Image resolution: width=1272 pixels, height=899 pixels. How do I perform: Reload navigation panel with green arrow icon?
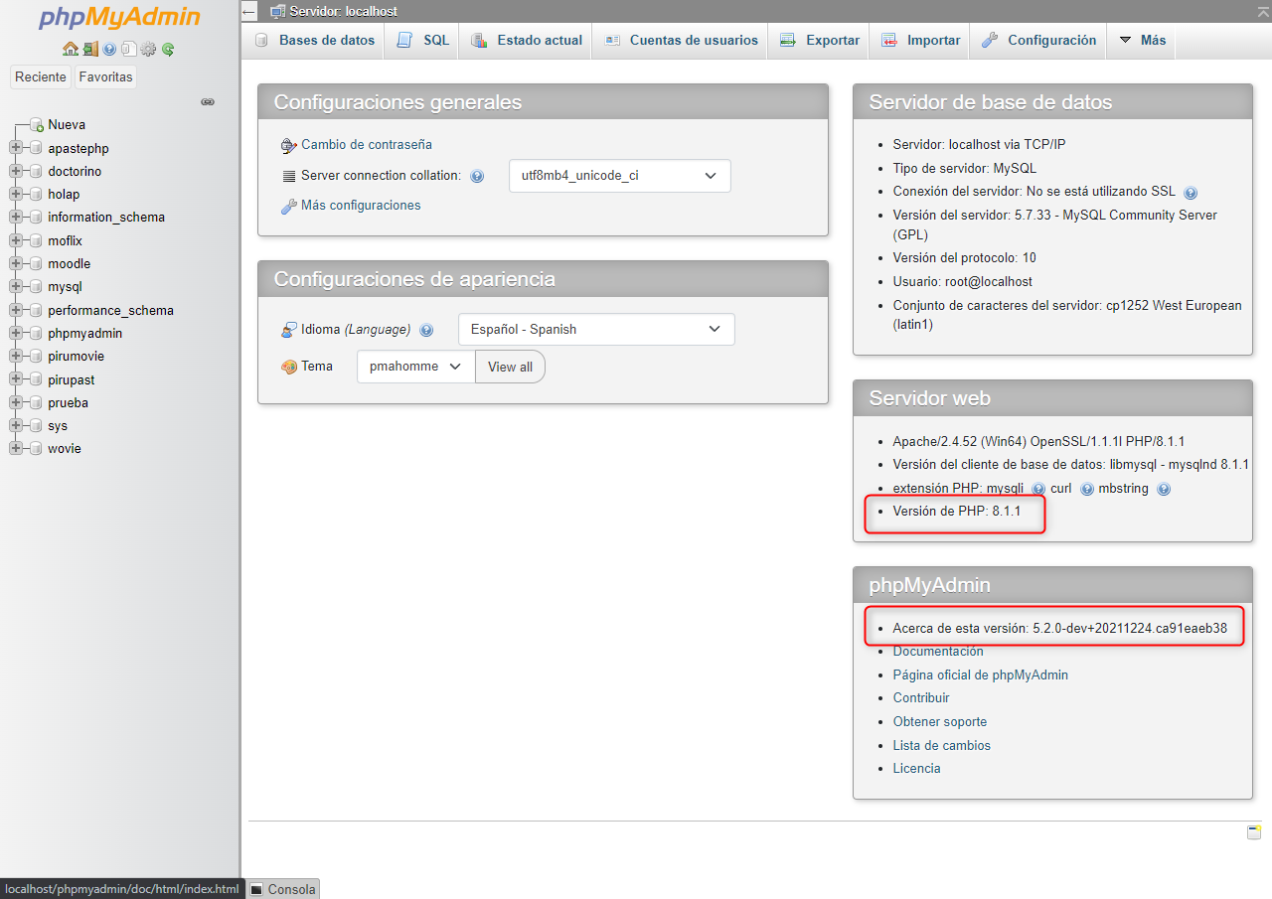pyautogui.click(x=168, y=49)
